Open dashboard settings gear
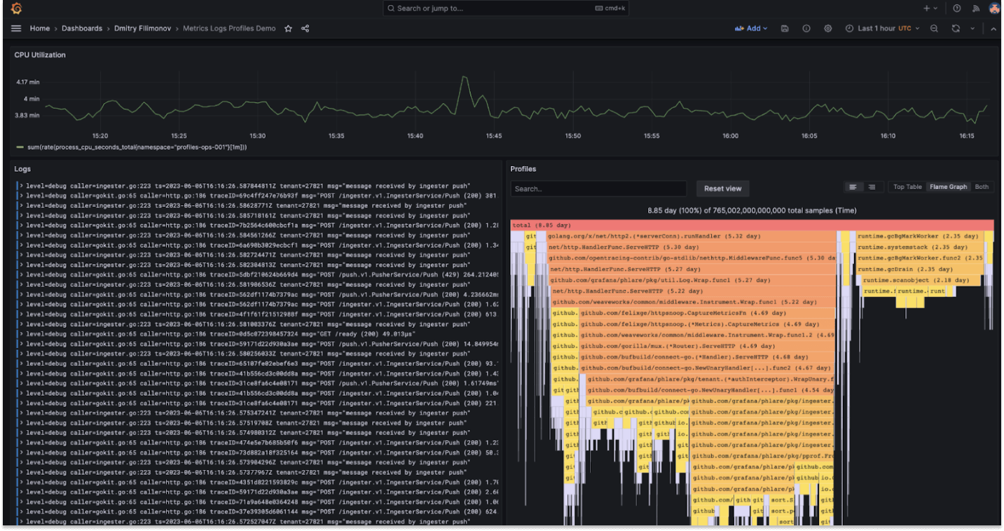This screenshot has height=531, width=1004. (x=828, y=29)
